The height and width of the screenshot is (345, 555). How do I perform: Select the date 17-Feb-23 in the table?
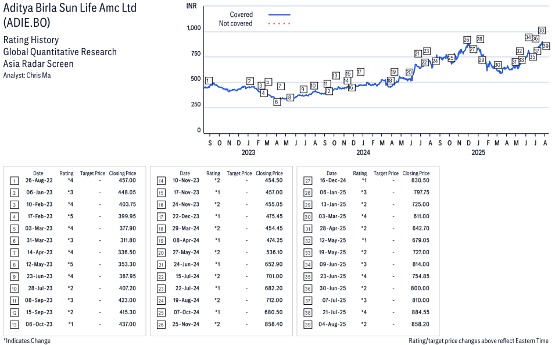(40, 216)
